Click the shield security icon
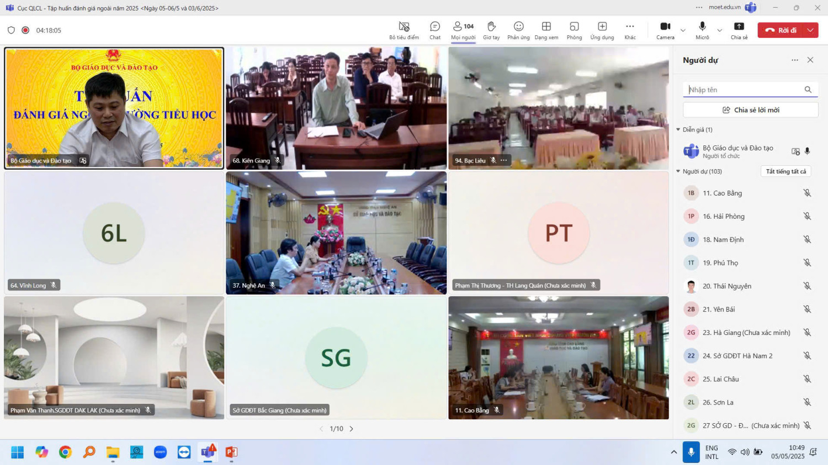The image size is (828, 465). (11, 30)
